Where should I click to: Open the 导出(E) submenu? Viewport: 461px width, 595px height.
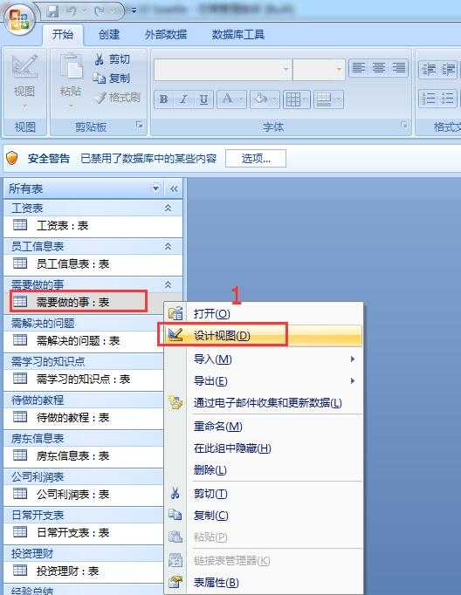point(264,380)
